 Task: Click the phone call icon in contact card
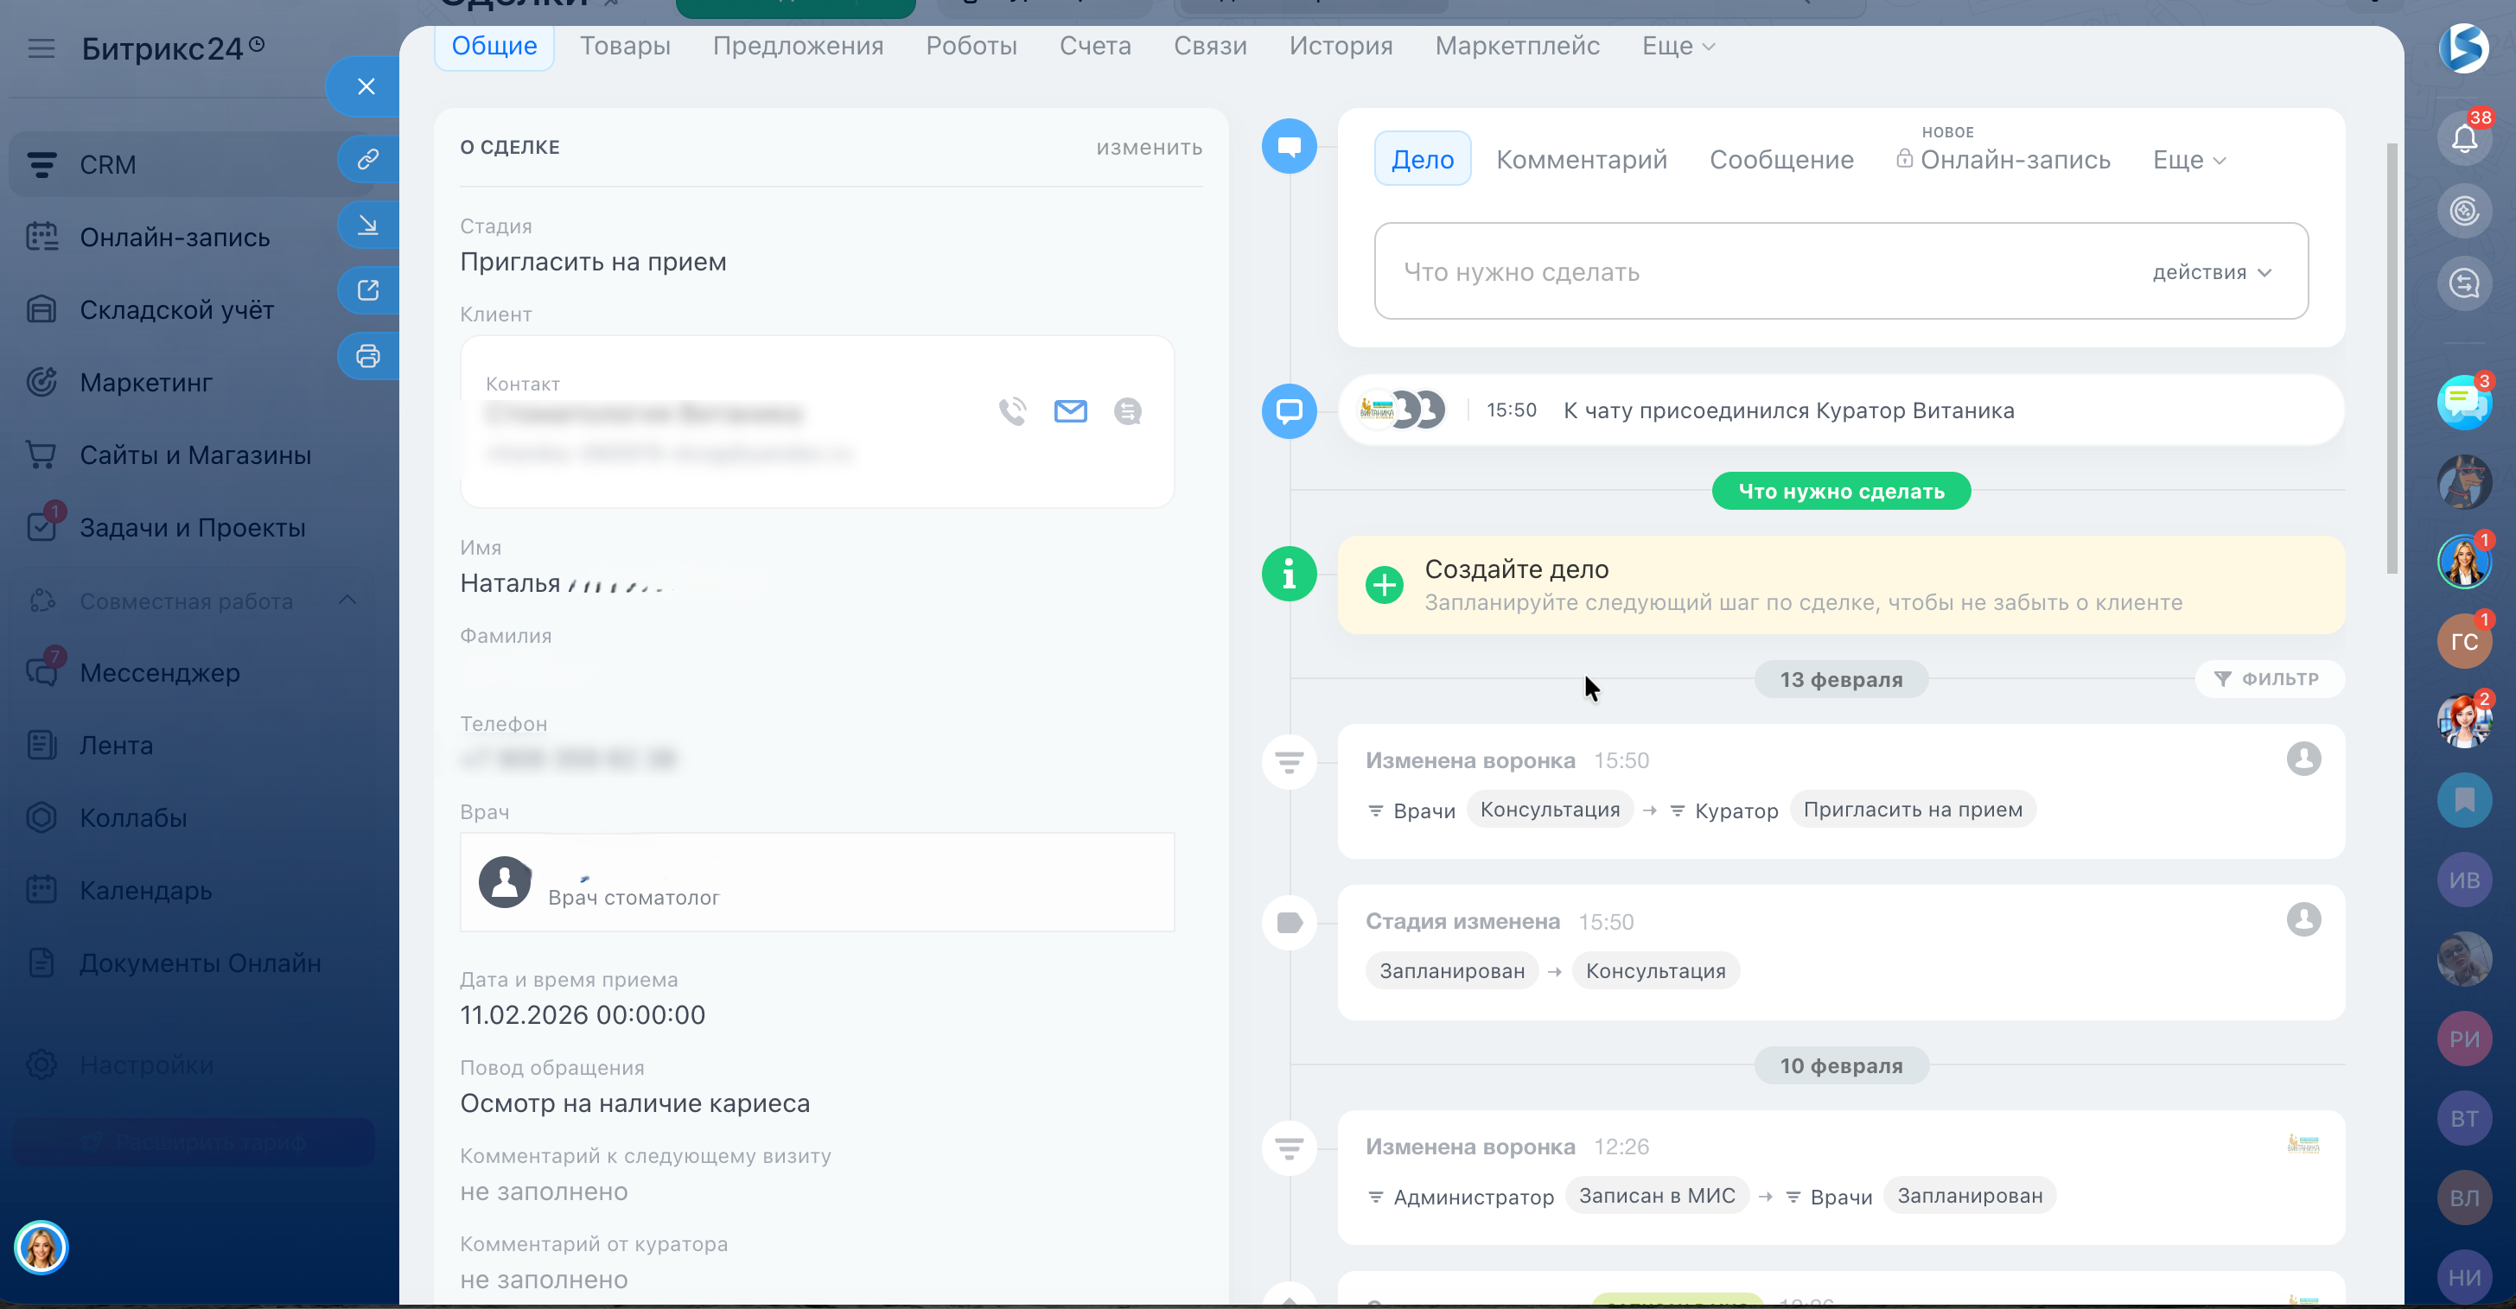[x=1013, y=411]
